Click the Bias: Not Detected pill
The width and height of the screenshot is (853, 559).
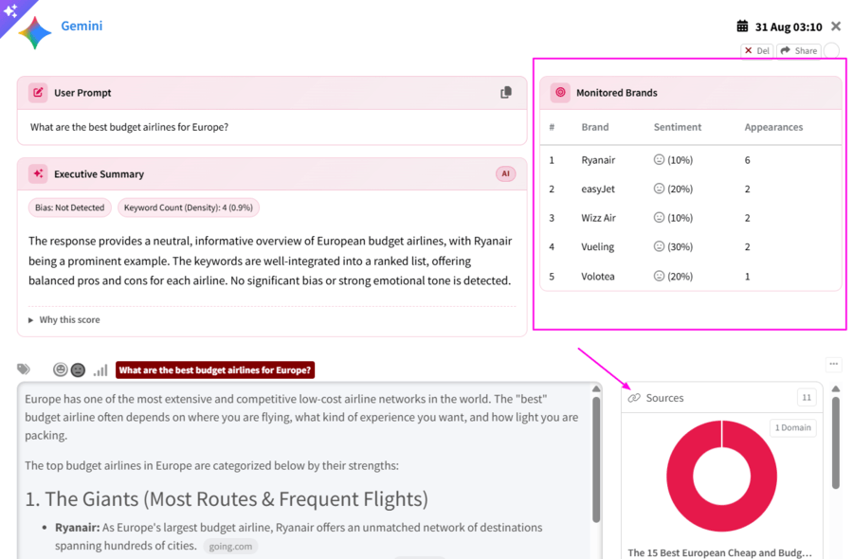(69, 207)
